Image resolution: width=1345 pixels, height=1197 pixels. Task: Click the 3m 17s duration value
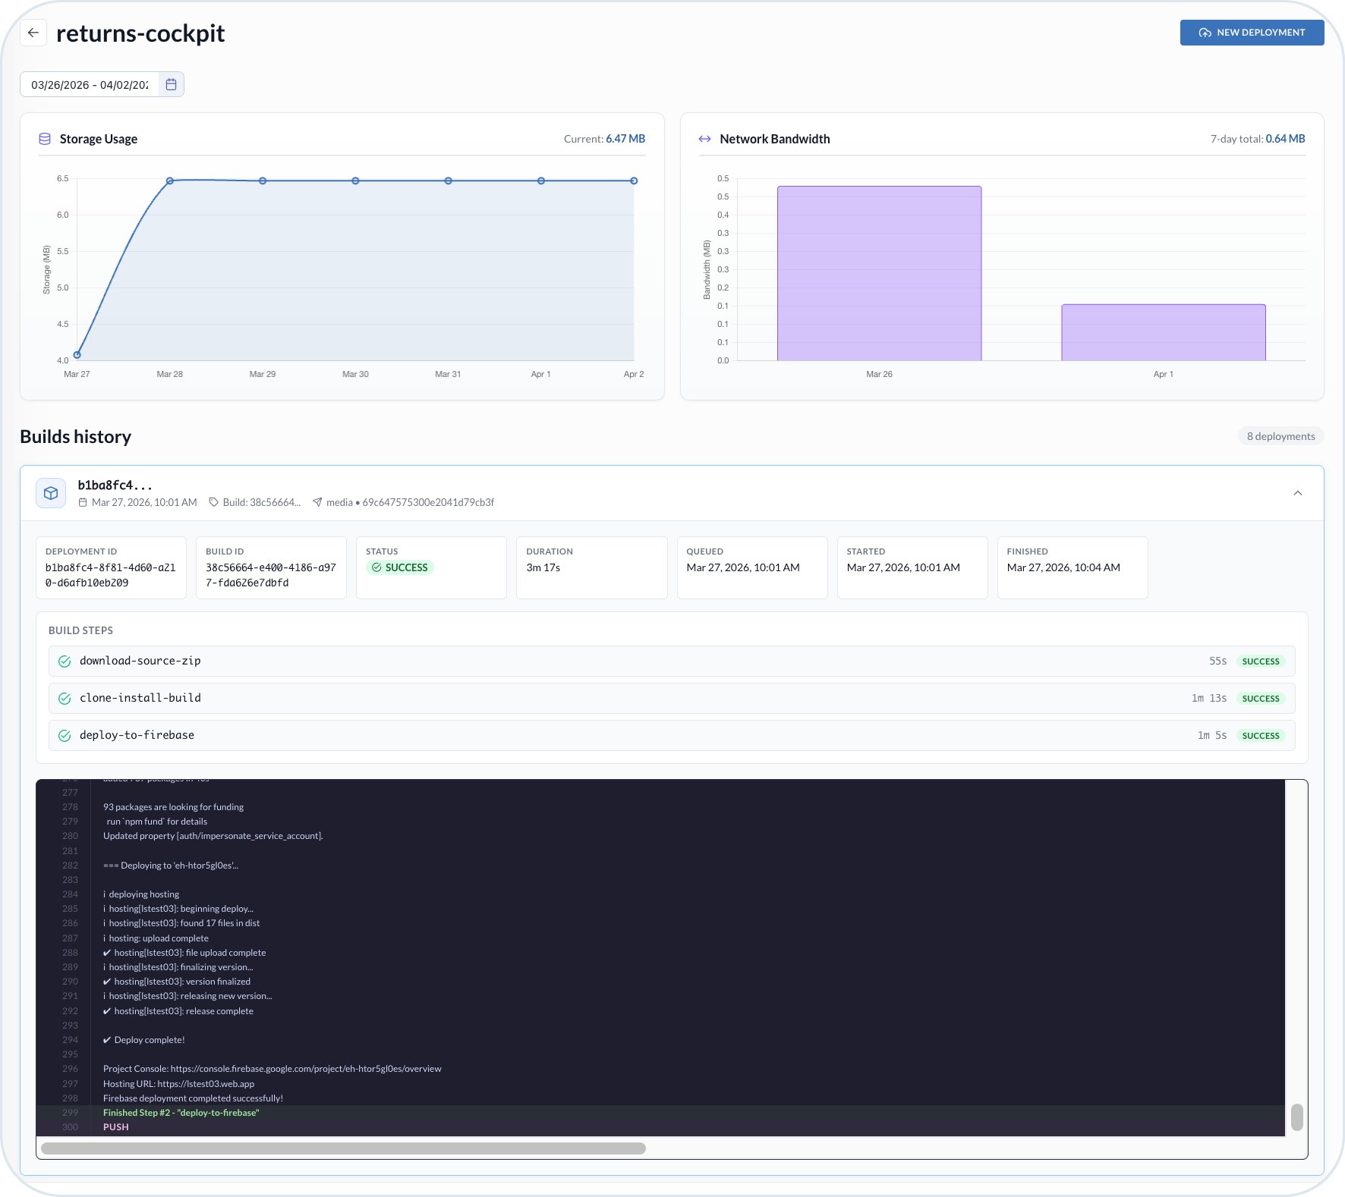[543, 567]
